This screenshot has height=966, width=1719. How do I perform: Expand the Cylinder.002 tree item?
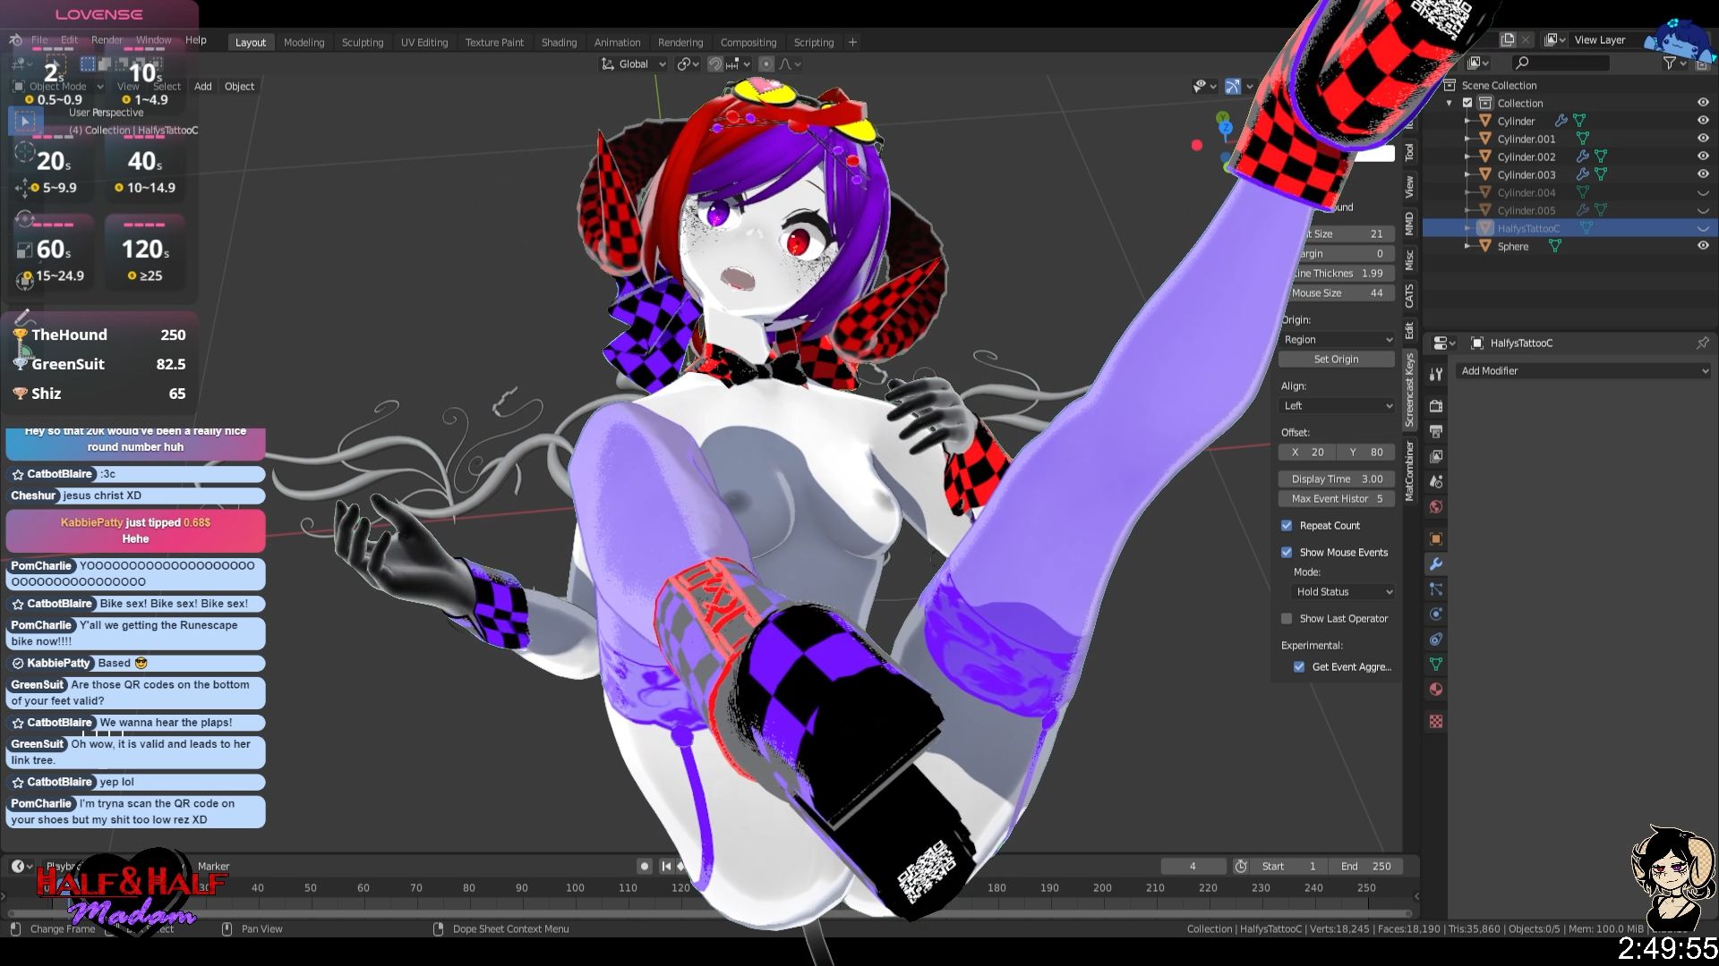(1467, 157)
